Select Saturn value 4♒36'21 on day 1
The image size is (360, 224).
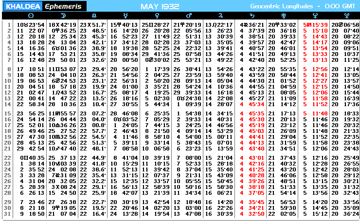(252, 25)
